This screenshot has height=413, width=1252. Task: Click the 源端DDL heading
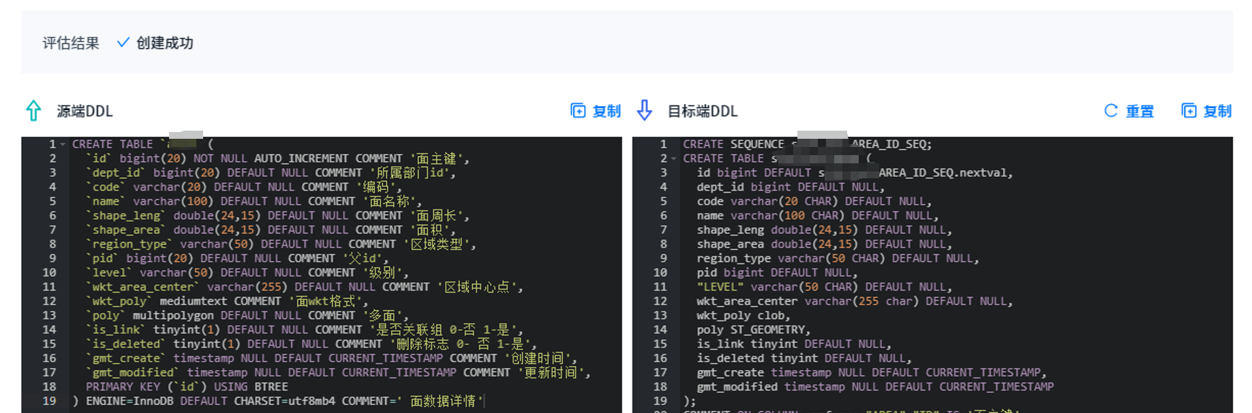click(85, 111)
